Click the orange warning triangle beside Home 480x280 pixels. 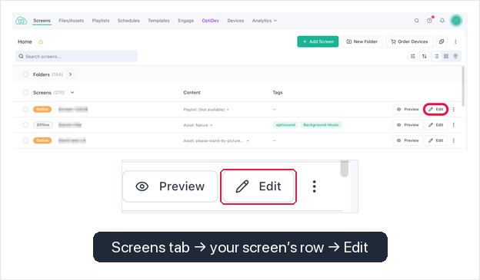tap(41, 41)
